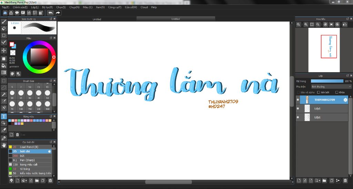Image resolution: width=353 pixels, height=189 pixels.
Task: Select the Lasso selection tool
Action: pos(4,87)
